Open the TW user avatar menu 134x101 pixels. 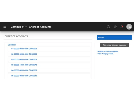pyautogui.click(x=129, y=27)
